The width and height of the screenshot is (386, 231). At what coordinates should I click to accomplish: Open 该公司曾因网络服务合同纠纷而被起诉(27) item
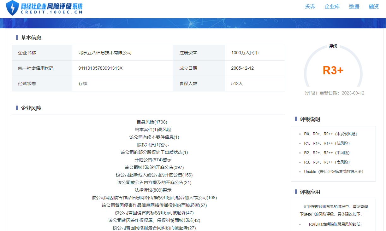[x=154, y=228]
